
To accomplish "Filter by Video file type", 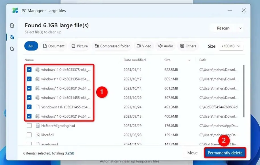I will [143, 46].
